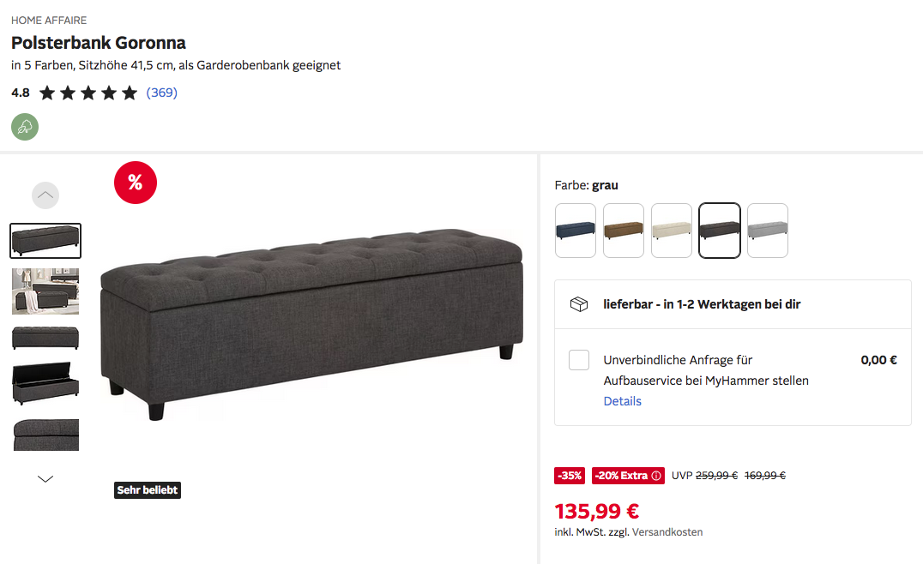
Task: Select the dark grey color variant
Action: pyautogui.click(x=720, y=231)
